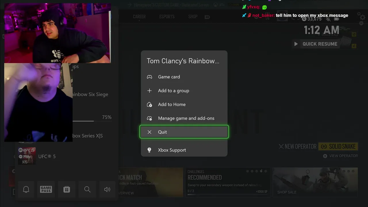Screen dimensions: 368x207
Task: Click the lightbulb icon beside Xbox Support
Action: point(149,150)
